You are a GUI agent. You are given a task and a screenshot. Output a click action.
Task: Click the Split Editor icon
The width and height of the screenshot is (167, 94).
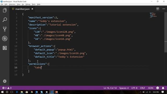pos(158,9)
